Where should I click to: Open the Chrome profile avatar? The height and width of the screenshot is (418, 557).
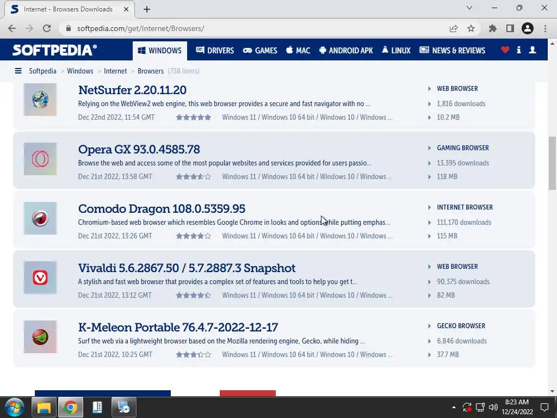point(528,28)
